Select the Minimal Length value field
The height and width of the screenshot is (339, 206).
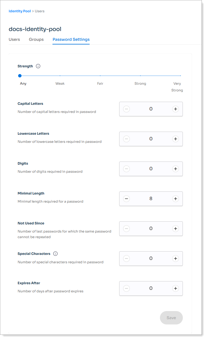(x=151, y=199)
